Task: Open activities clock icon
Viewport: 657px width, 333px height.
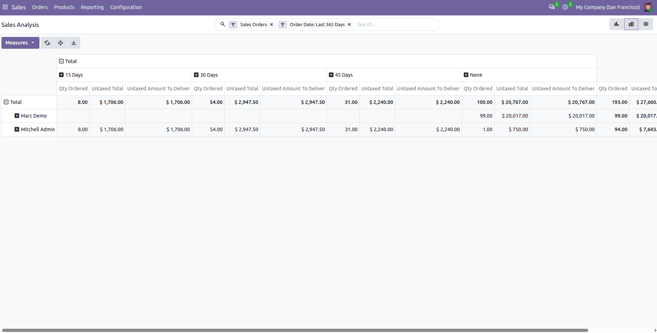Action: click(565, 7)
